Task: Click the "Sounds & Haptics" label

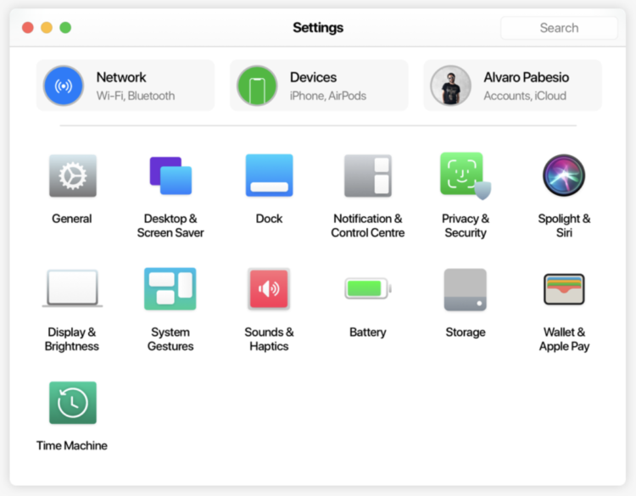Action: coord(269,339)
